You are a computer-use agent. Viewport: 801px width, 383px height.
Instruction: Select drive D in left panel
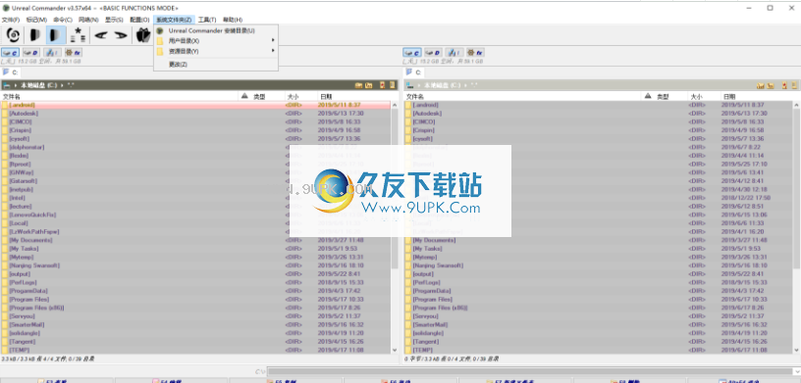click(31, 53)
